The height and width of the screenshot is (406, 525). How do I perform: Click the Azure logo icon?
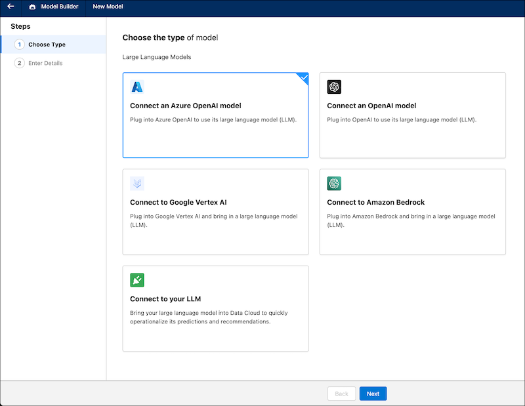click(x=137, y=87)
